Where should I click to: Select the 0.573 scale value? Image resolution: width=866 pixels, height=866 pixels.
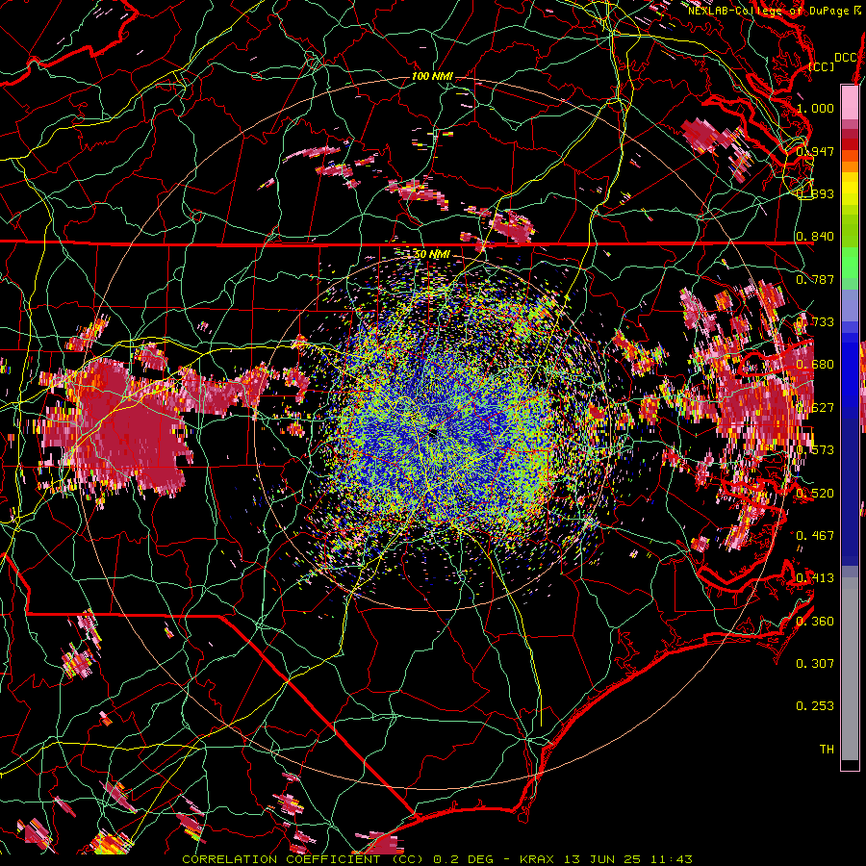pyautogui.click(x=815, y=450)
